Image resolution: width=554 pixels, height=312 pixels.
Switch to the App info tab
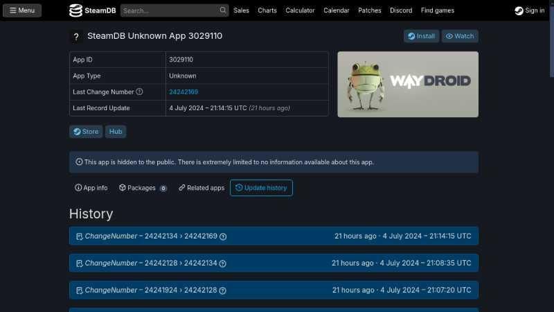click(x=91, y=188)
